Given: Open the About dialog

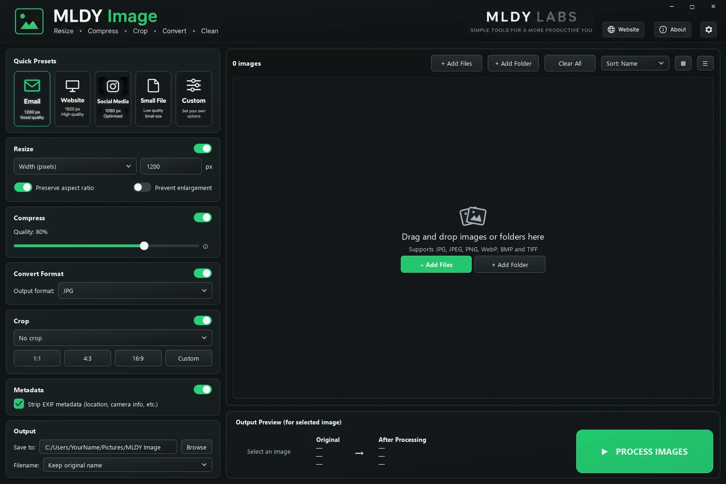Looking at the screenshot, I should 673,29.
